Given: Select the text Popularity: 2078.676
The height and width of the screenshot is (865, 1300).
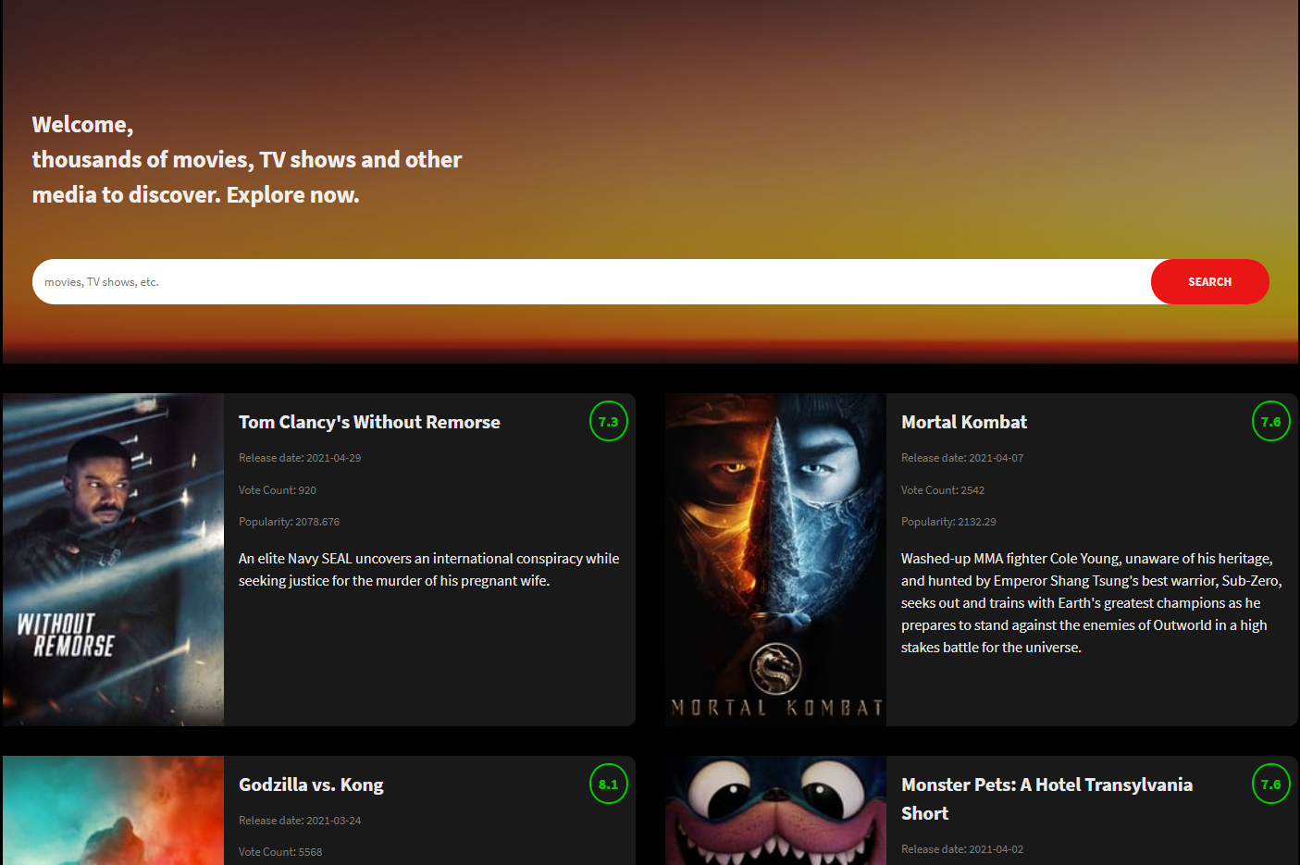Looking at the screenshot, I should click(x=289, y=522).
